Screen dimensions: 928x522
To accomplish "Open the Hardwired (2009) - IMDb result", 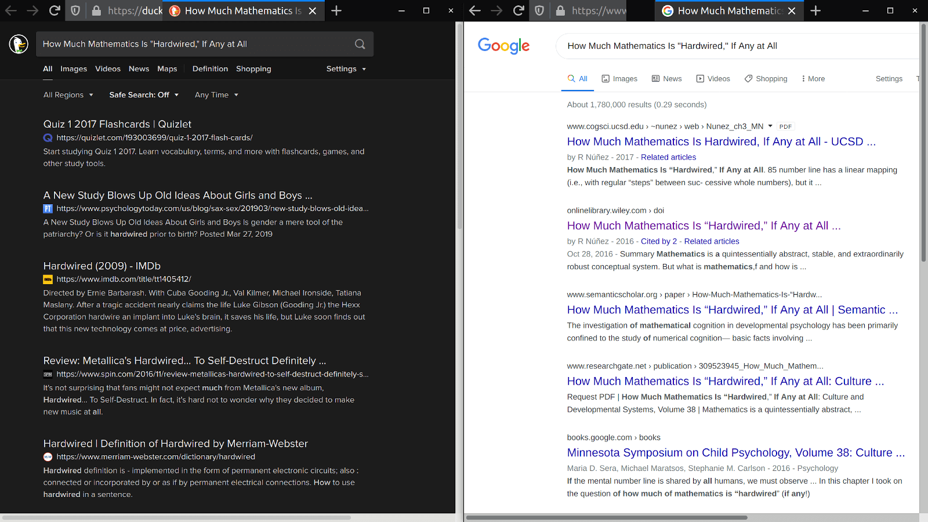I will coord(102,266).
